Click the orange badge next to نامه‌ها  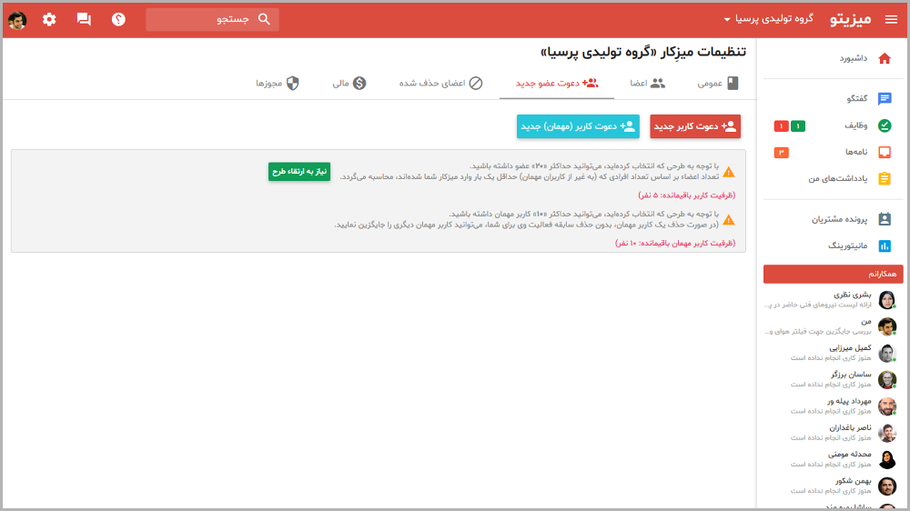tap(781, 153)
